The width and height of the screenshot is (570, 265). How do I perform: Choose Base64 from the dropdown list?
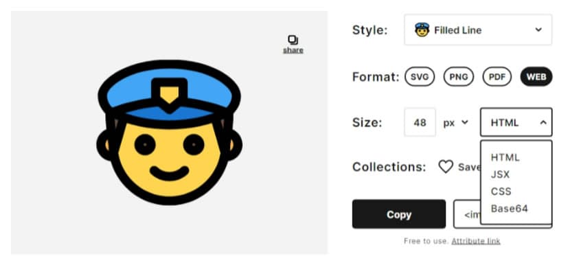(x=510, y=208)
